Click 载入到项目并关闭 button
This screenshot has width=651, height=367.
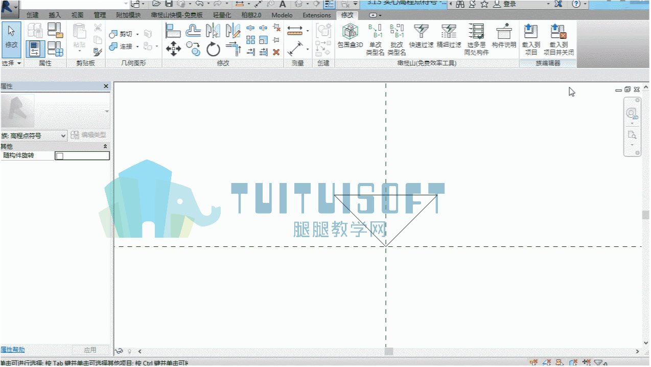[x=558, y=39]
